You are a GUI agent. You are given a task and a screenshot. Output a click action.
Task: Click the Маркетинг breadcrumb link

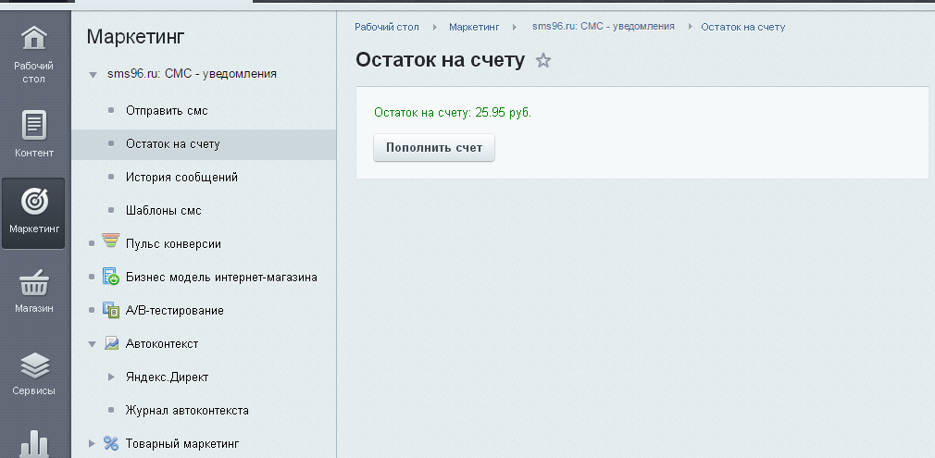pyautogui.click(x=474, y=27)
